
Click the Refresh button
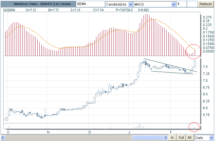(x=206, y=4)
